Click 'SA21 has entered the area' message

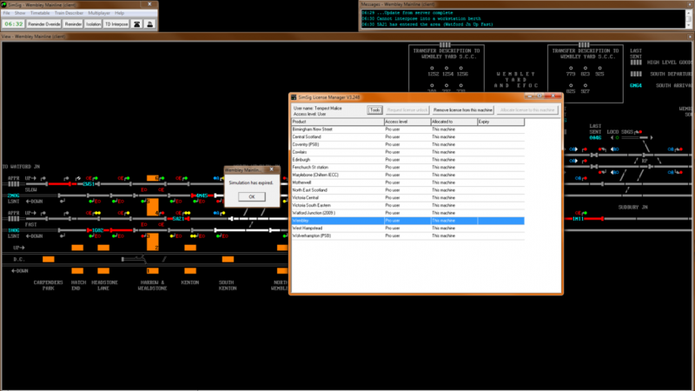coord(427,25)
